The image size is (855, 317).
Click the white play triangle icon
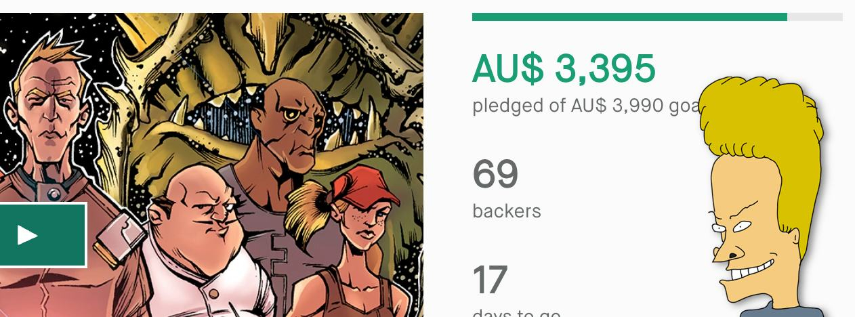(x=27, y=235)
